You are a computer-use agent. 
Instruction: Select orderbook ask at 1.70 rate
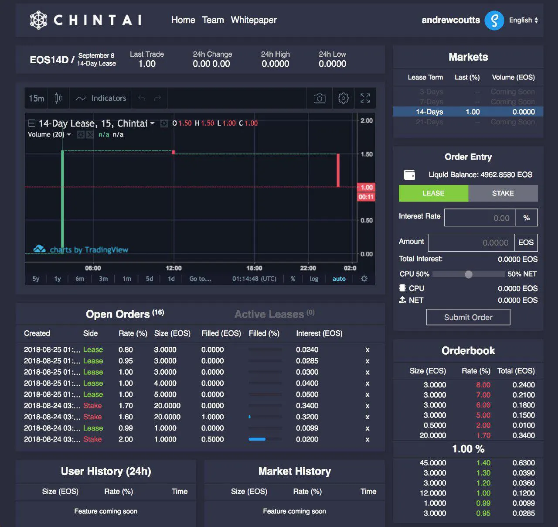(468, 435)
